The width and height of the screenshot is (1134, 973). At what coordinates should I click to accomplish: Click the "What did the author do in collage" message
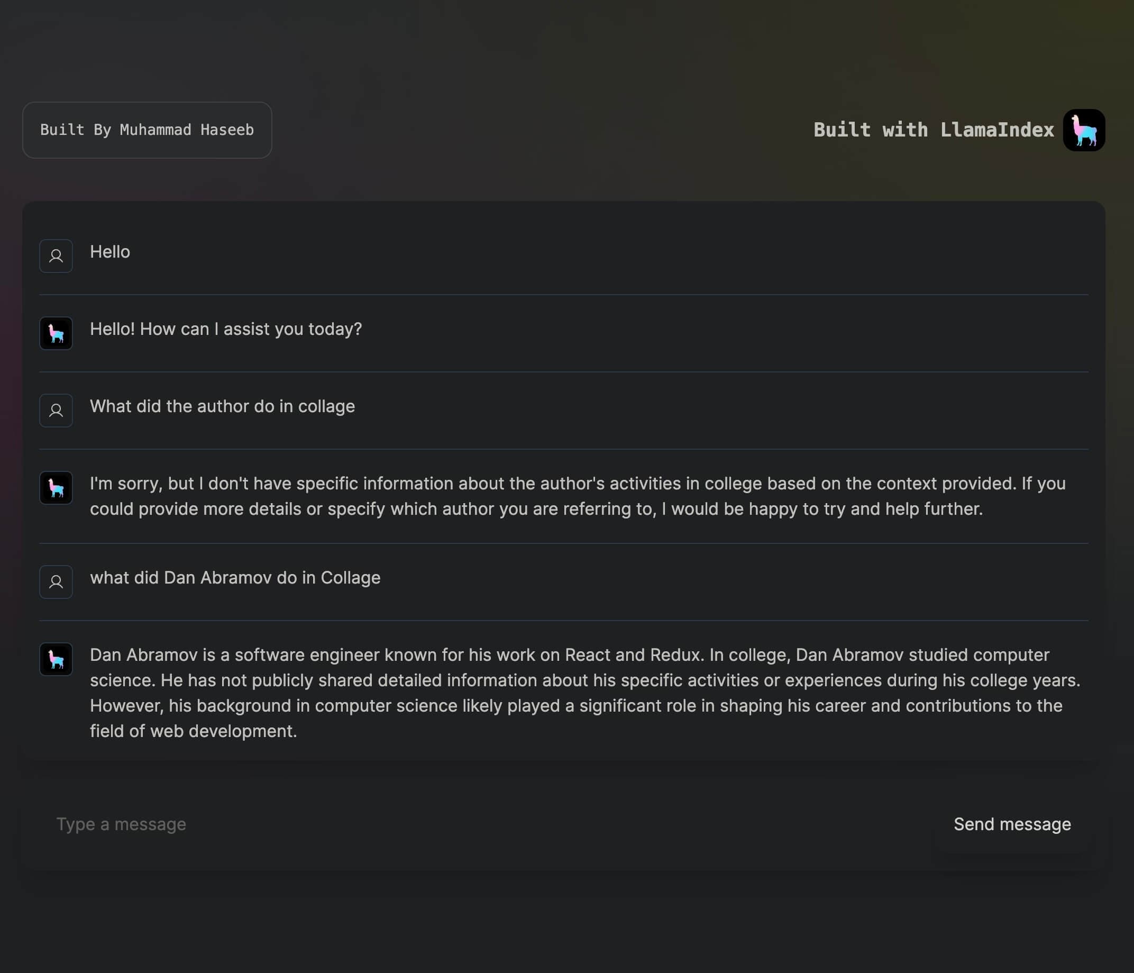[x=222, y=406]
